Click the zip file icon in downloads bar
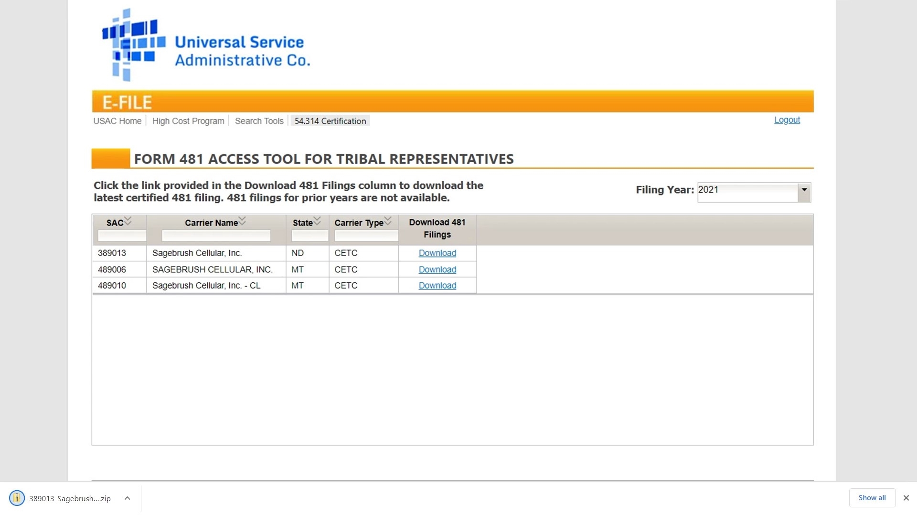This screenshot has width=917, height=515. tap(17, 498)
